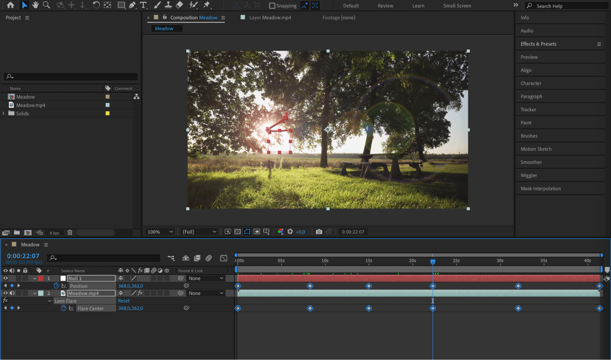Select the Hand tool

35,5
